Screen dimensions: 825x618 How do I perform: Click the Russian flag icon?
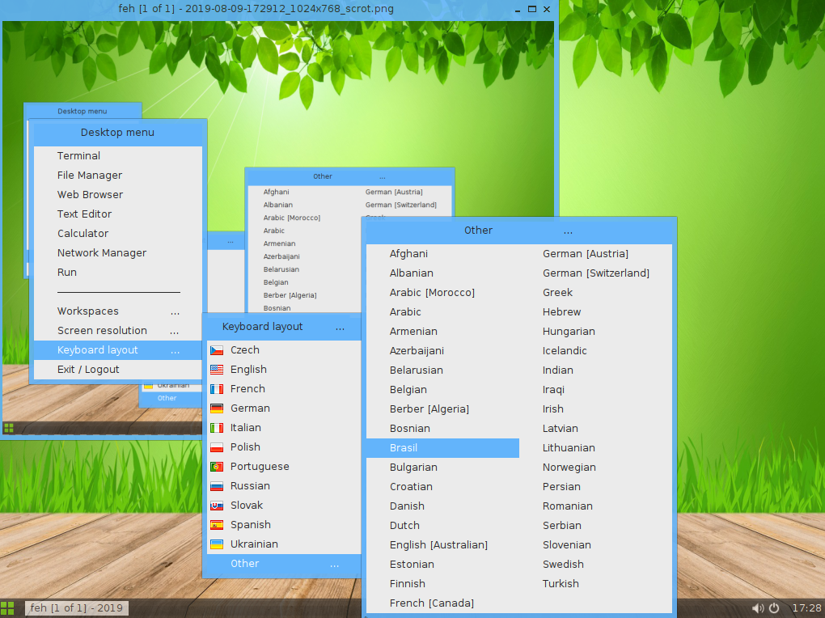215,485
